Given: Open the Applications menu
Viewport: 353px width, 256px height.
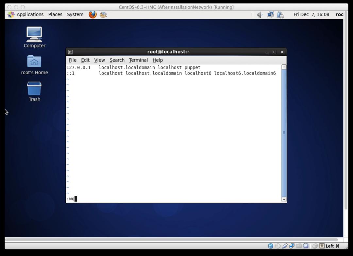Looking at the screenshot, I should (x=26, y=14).
